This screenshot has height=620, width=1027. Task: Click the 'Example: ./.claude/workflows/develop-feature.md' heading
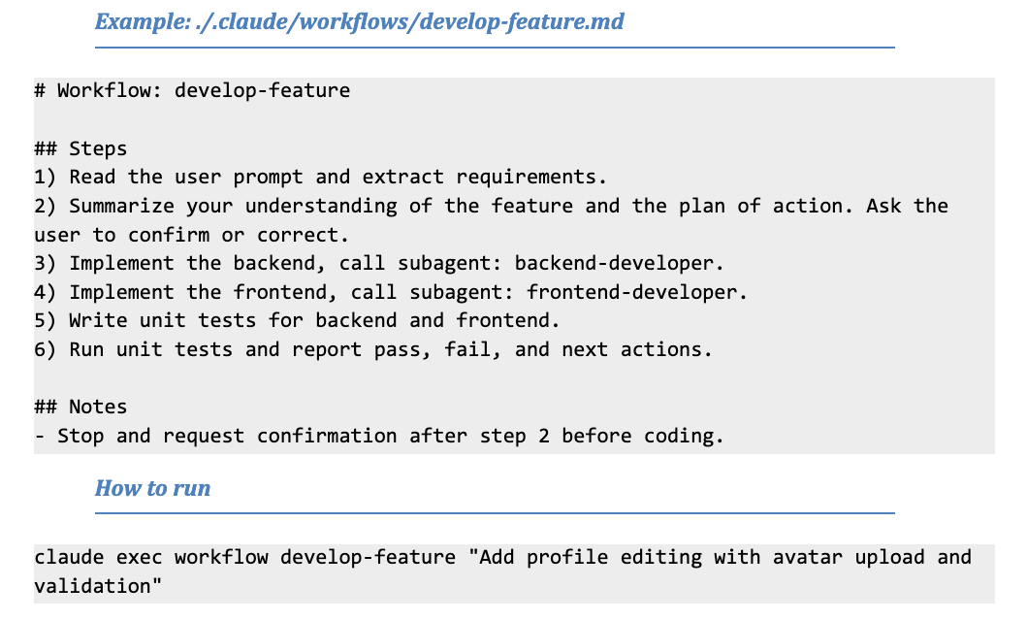[359, 19]
